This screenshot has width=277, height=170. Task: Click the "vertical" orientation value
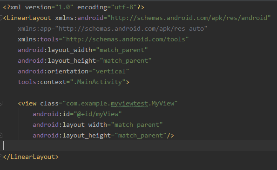tap(111, 72)
